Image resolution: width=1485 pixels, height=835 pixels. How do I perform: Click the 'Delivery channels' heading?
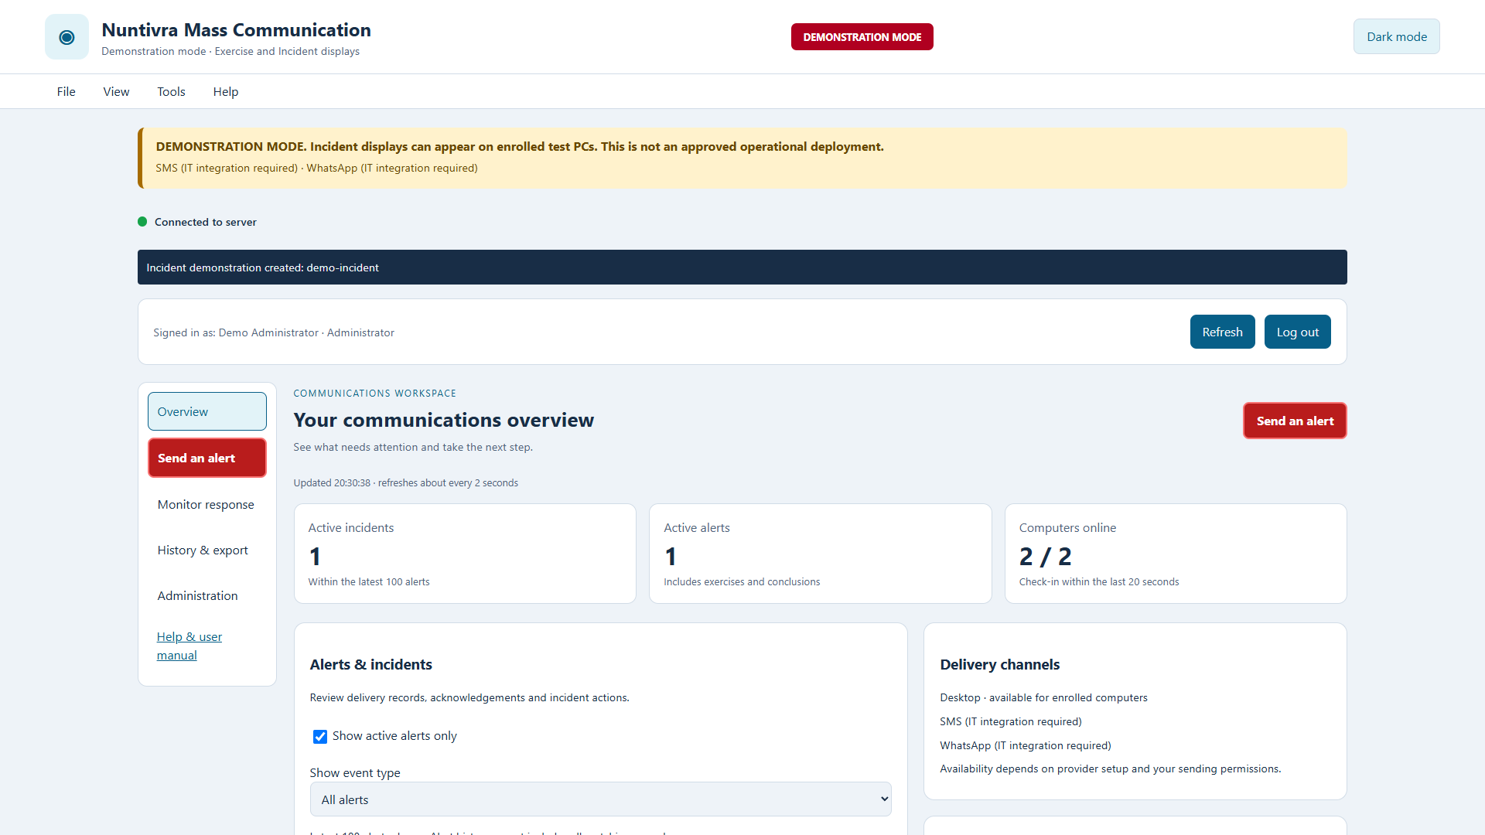tap(999, 664)
